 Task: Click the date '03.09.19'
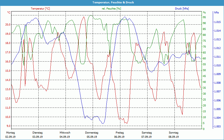tap(38, 137)
